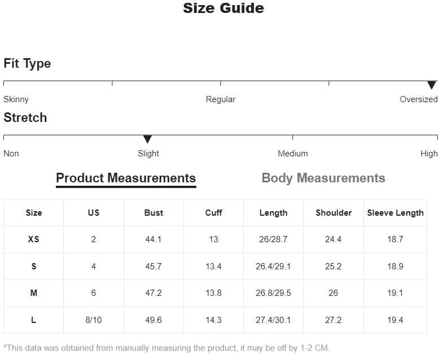
Task: Click the M row bust value 47.2
Action: pos(153,293)
